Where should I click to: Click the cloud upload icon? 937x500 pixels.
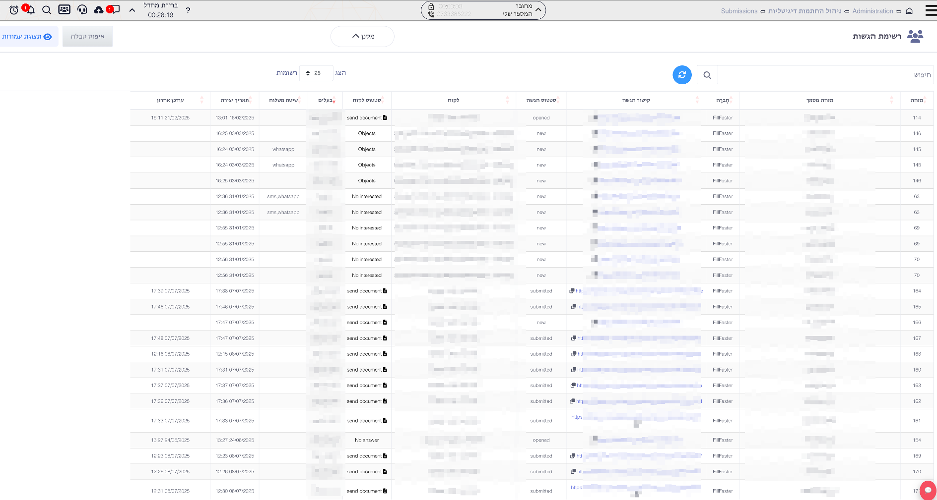point(98,10)
